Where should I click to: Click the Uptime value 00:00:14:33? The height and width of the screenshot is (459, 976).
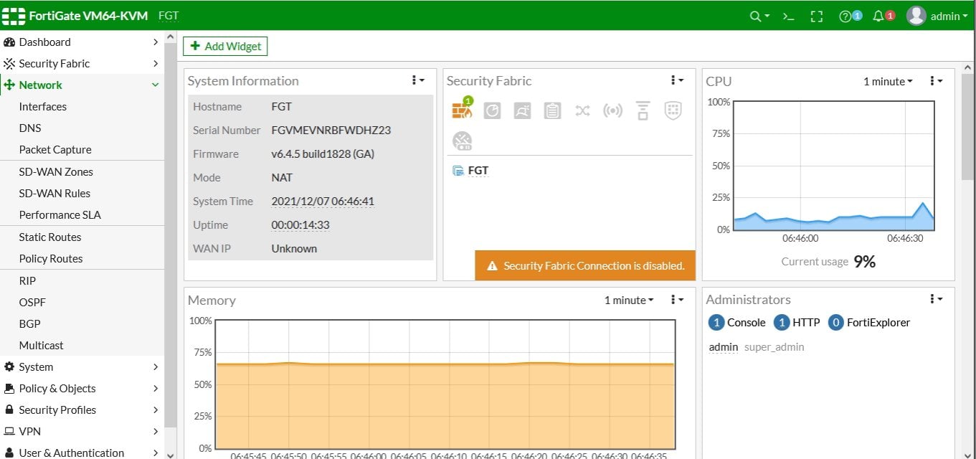[x=300, y=225]
